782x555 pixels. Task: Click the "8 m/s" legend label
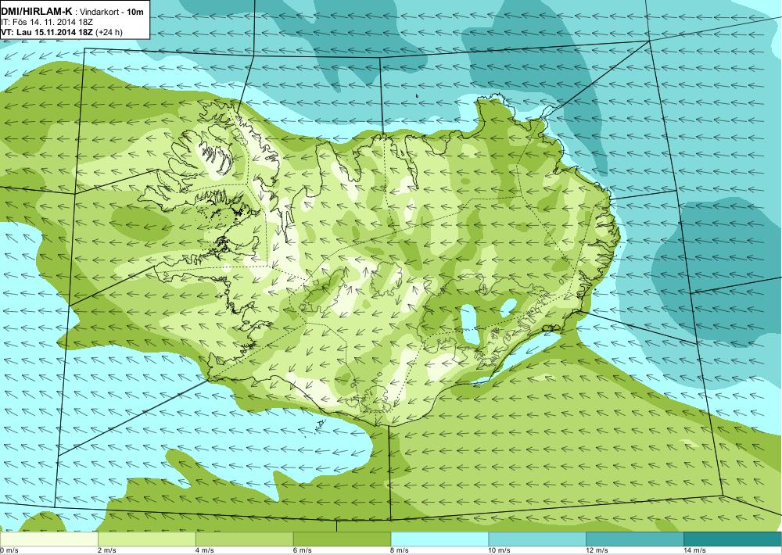(x=400, y=550)
